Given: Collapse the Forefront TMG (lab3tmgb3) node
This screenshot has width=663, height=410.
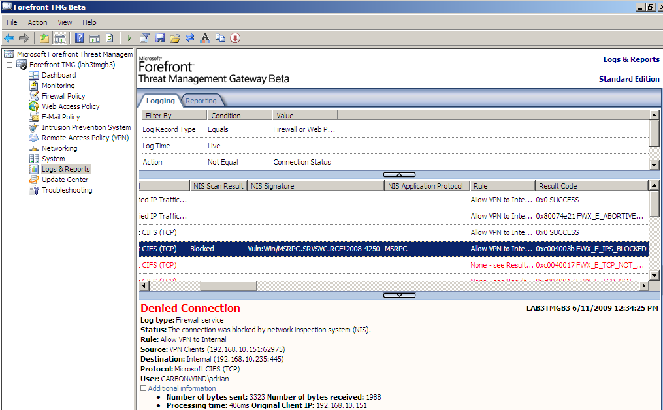Looking at the screenshot, I should (9, 65).
